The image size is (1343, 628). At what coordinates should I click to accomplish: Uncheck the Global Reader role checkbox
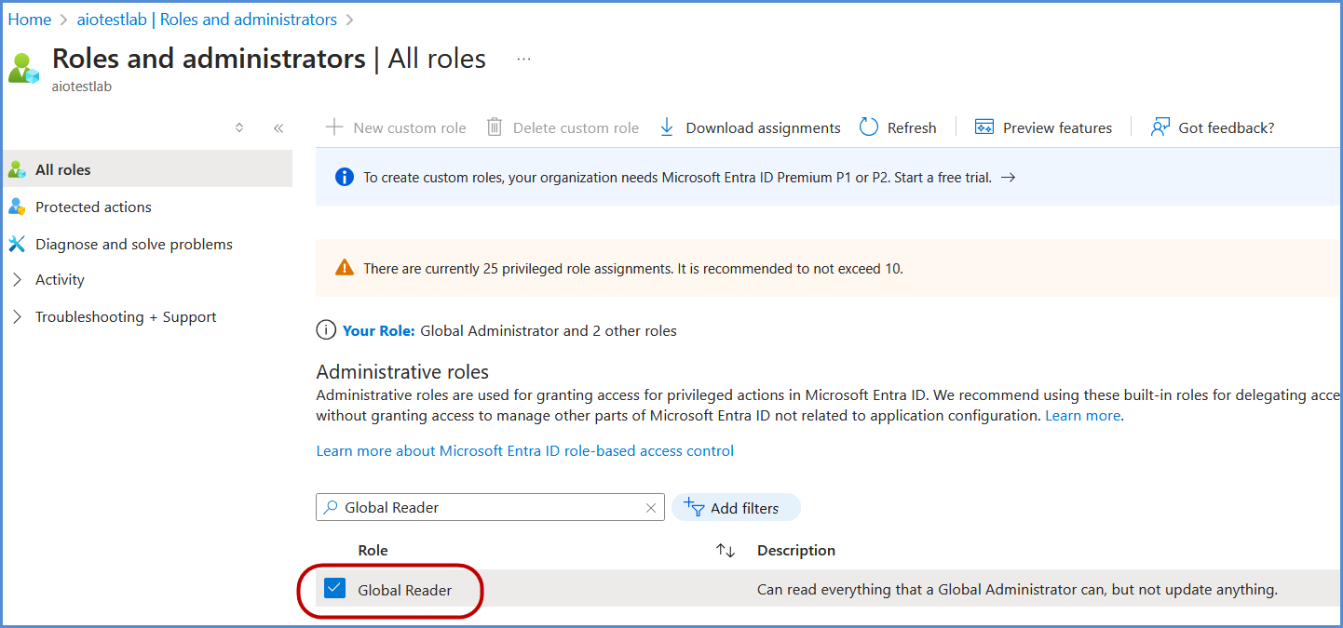tap(334, 588)
